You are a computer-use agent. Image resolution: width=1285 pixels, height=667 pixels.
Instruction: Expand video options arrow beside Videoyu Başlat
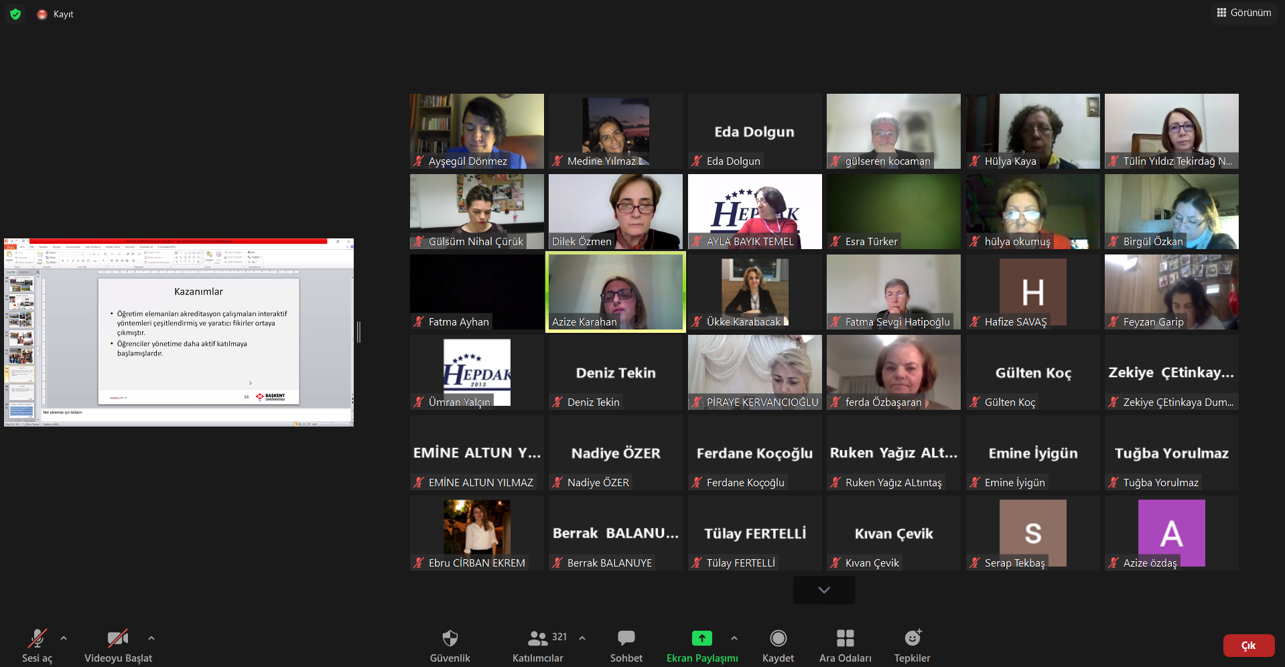coord(151,638)
